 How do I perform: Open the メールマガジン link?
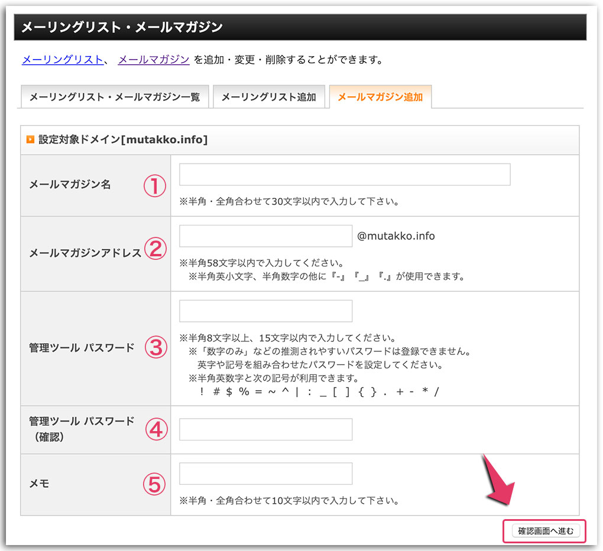[153, 58]
